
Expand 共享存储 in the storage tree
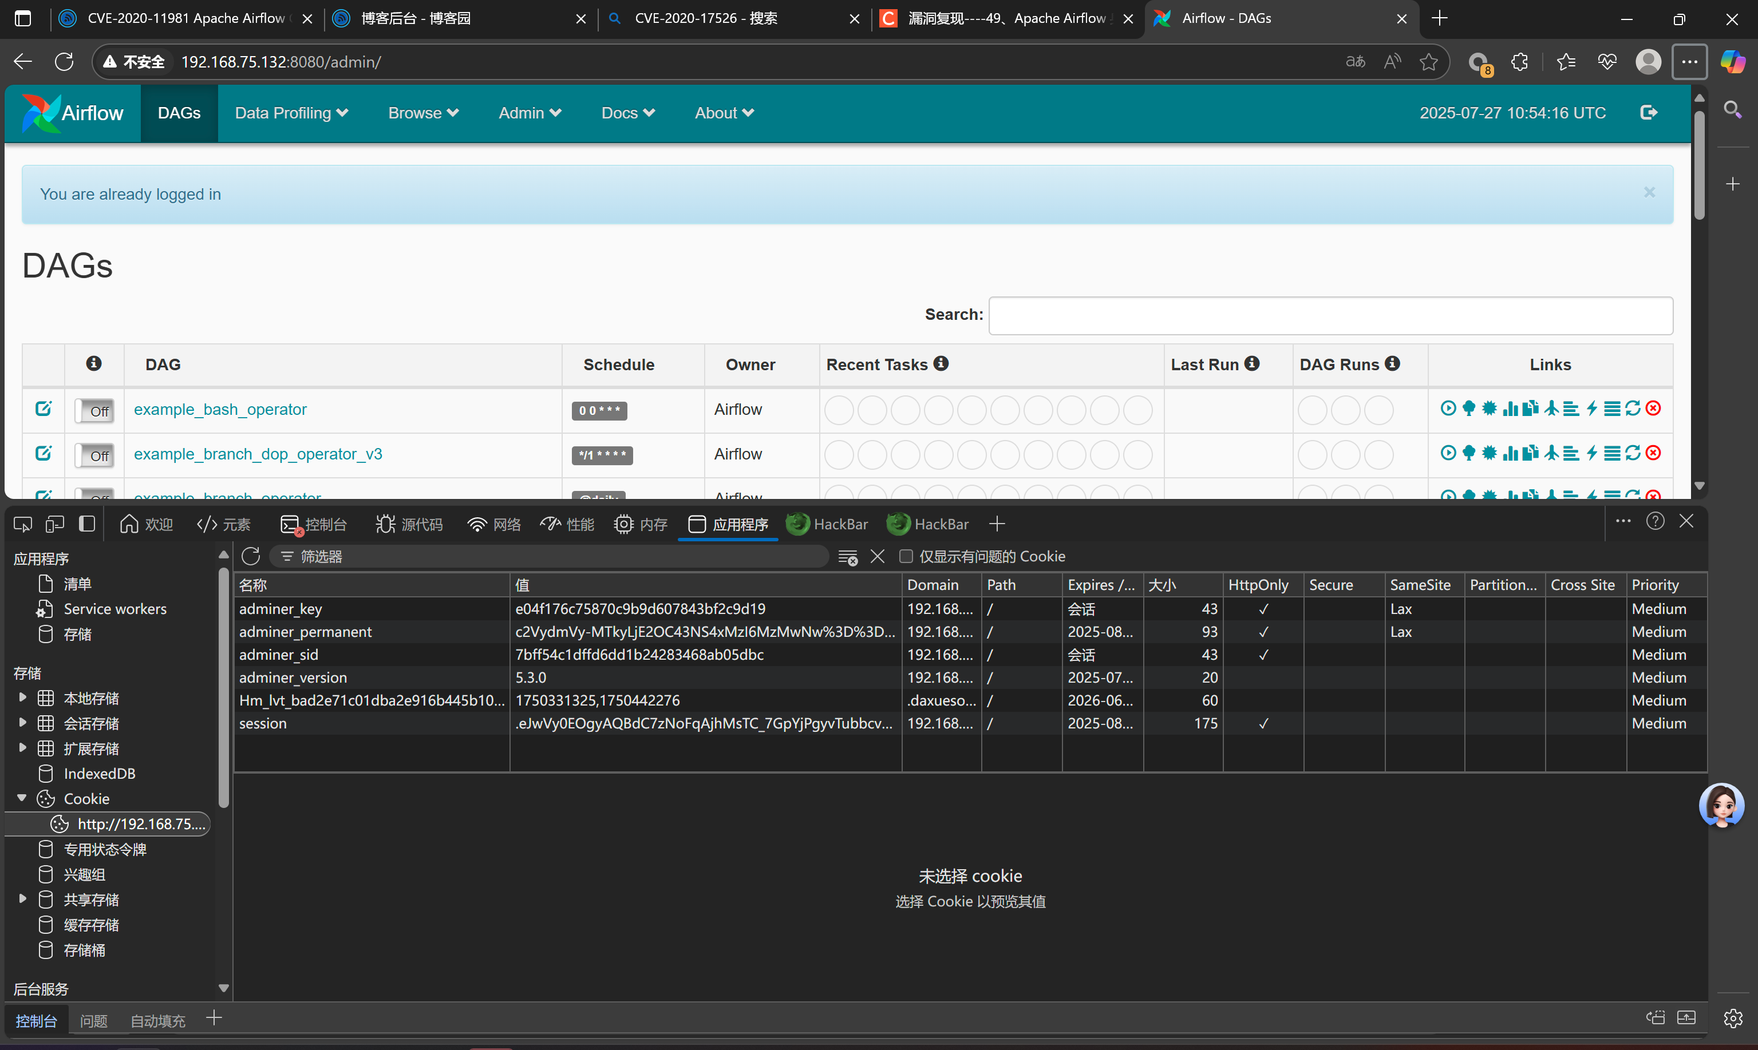point(22,898)
